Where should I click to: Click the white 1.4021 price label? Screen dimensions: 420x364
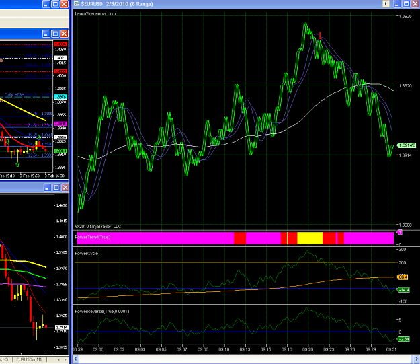(60, 58)
